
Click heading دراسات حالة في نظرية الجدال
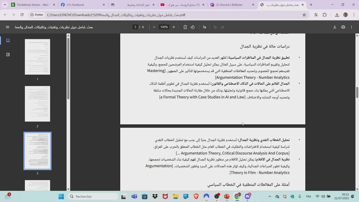tap(265, 46)
